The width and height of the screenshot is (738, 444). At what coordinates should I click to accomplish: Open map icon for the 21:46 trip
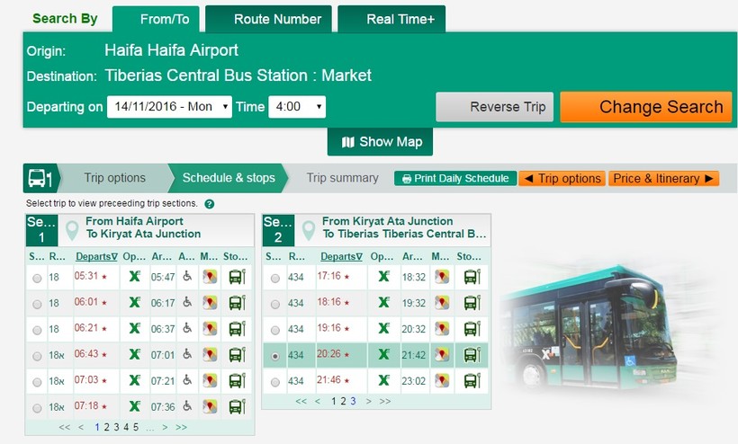[442, 380]
